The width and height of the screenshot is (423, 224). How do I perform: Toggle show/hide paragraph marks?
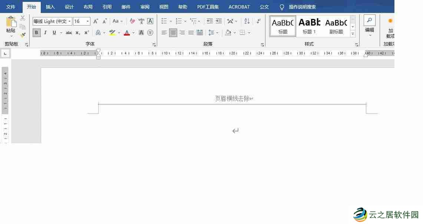tap(258, 21)
